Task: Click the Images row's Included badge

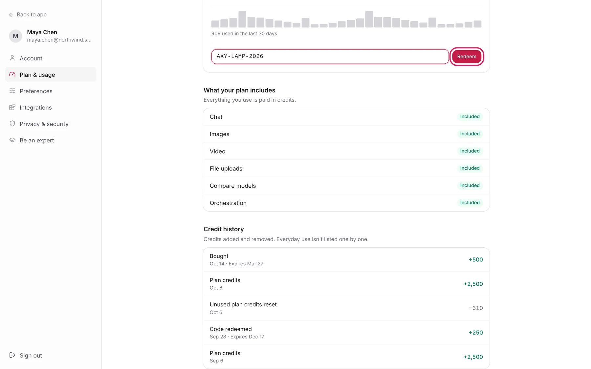Action: point(470,134)
